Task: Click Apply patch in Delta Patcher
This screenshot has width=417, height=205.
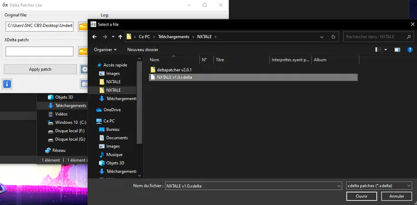Action: [x=40, y=69]
